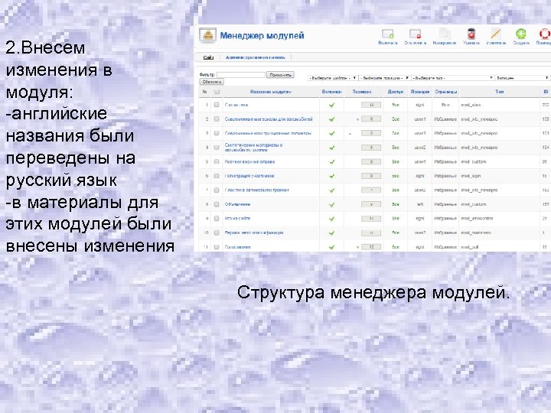
Task: Click the red lifebuoy help icon
Action: 545,34
